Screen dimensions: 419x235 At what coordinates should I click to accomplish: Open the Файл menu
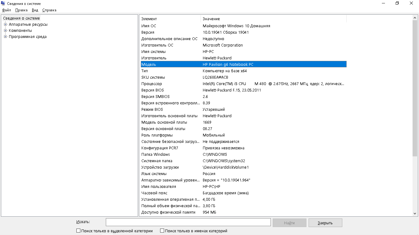(x=6, y=10)
